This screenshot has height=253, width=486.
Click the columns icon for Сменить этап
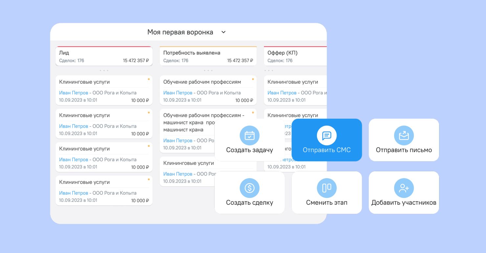[326, 188]
